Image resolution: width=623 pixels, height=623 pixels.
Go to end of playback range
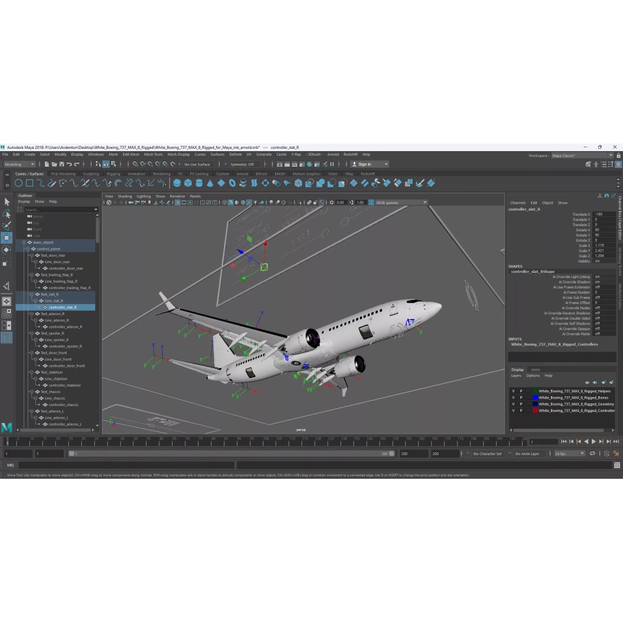(x=616, y=441)
